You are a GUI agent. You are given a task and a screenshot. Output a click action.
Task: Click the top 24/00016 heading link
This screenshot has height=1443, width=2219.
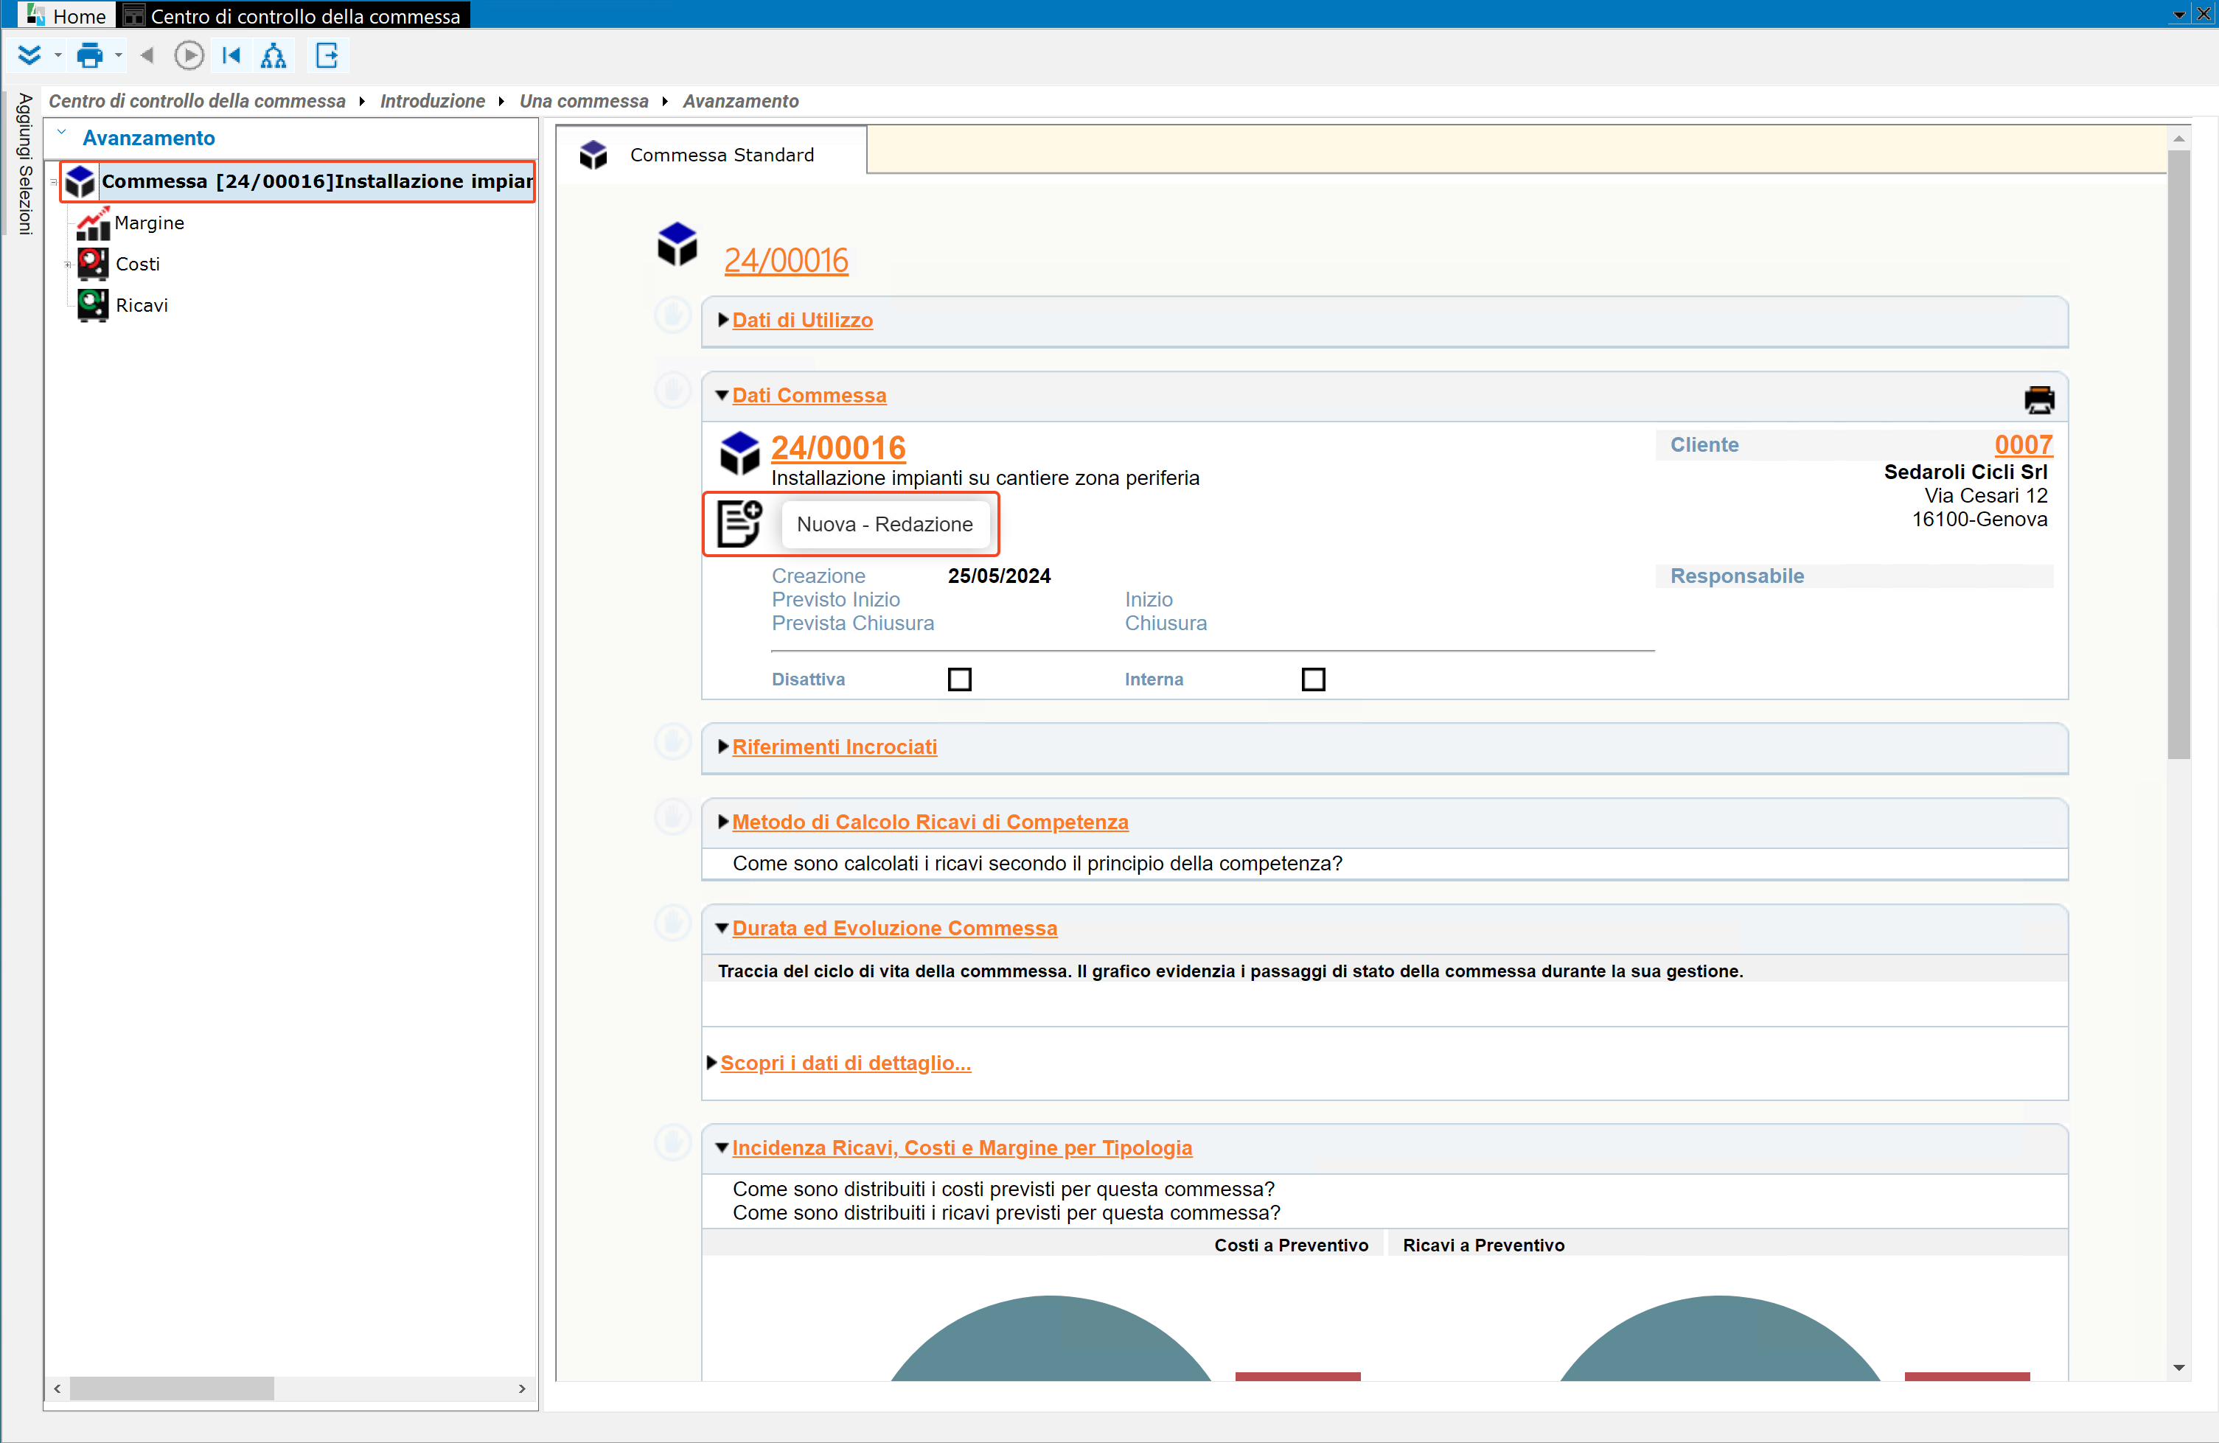coord(786,260)
